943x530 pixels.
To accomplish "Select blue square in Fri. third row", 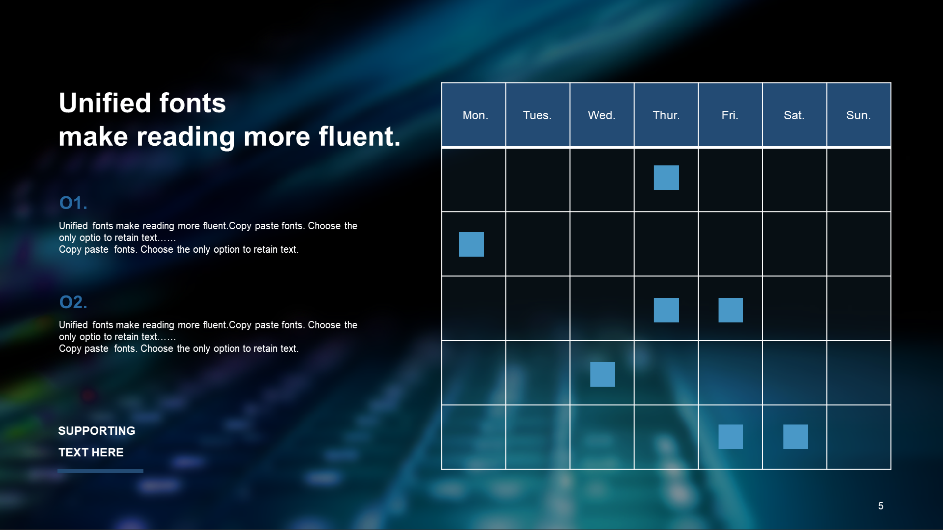I will pos(731,310).
